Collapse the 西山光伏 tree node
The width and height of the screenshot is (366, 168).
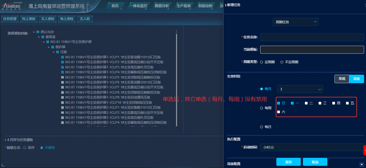coord(34,32)
